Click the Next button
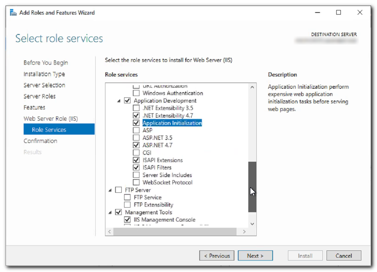The image size is (377, 272). tap(255, 256)
